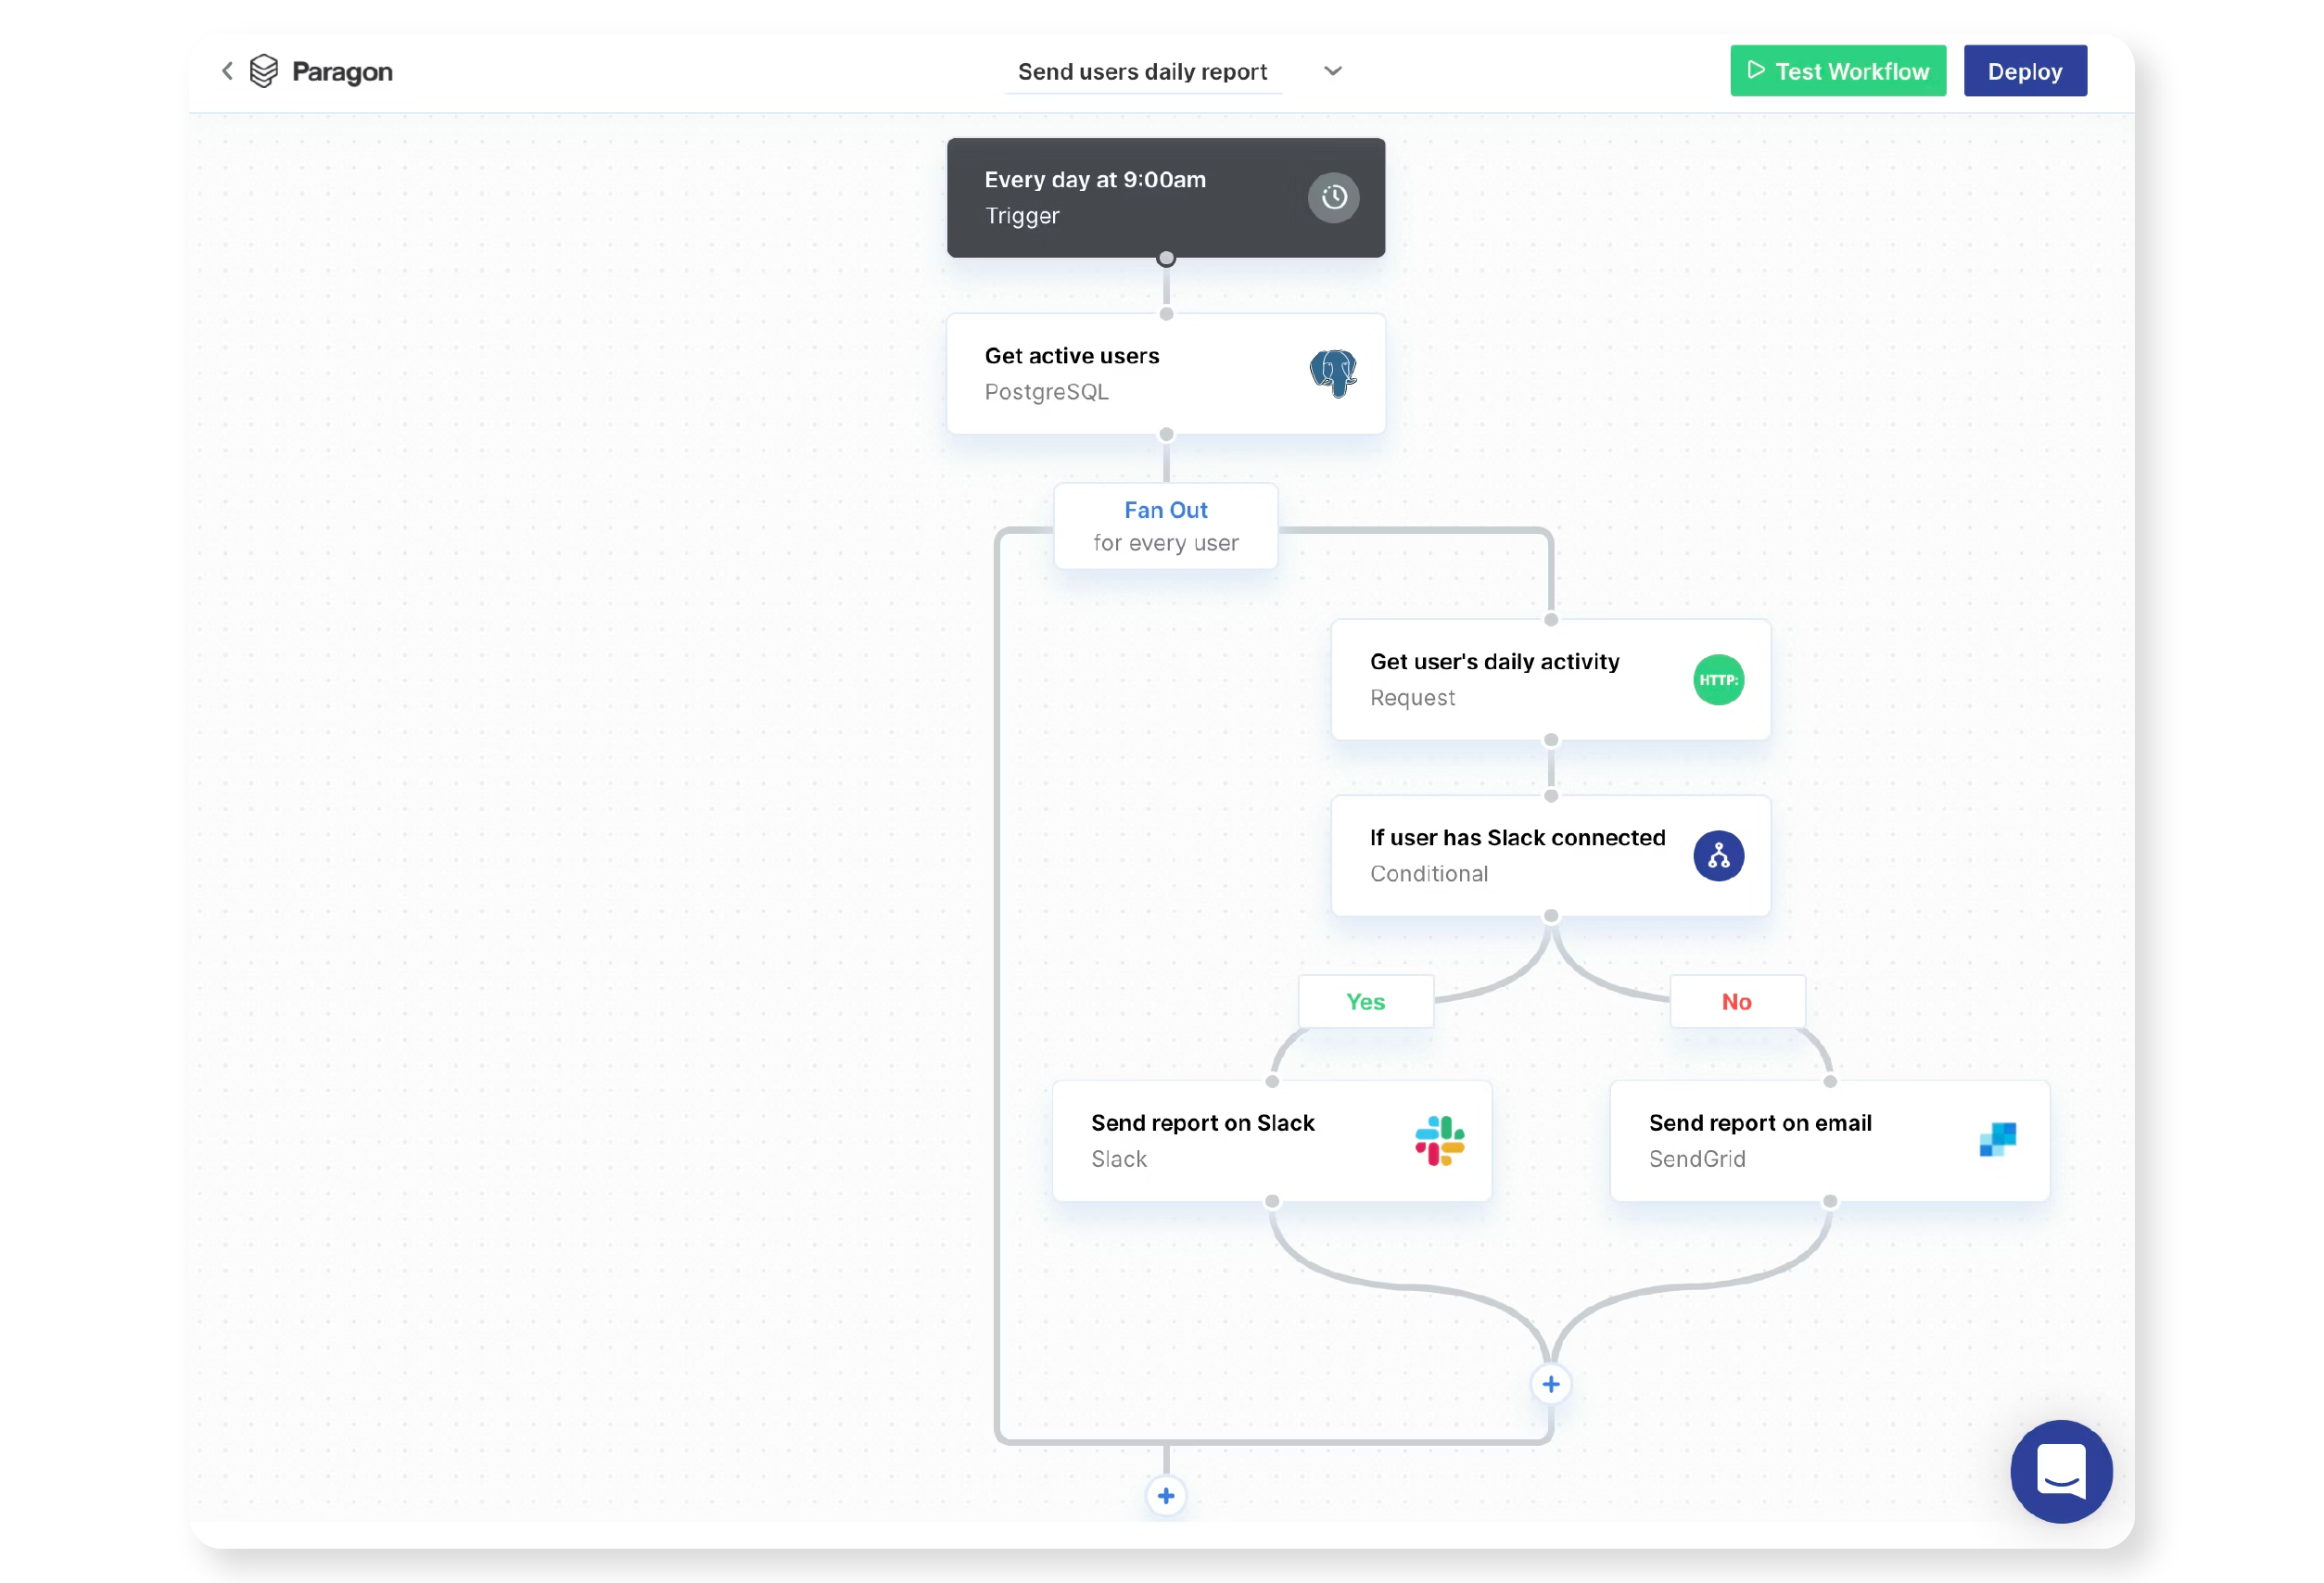Open the workflow name dropdown chevron
The width and height of the screenshot is (2324, 1583).
[1332, 71]
